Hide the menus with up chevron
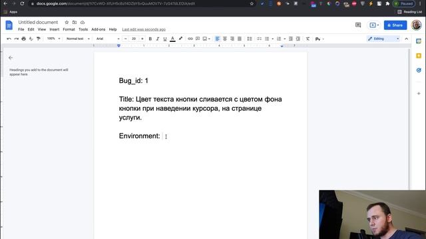Viewport: 426px width, 239px height. coord(406,39)
